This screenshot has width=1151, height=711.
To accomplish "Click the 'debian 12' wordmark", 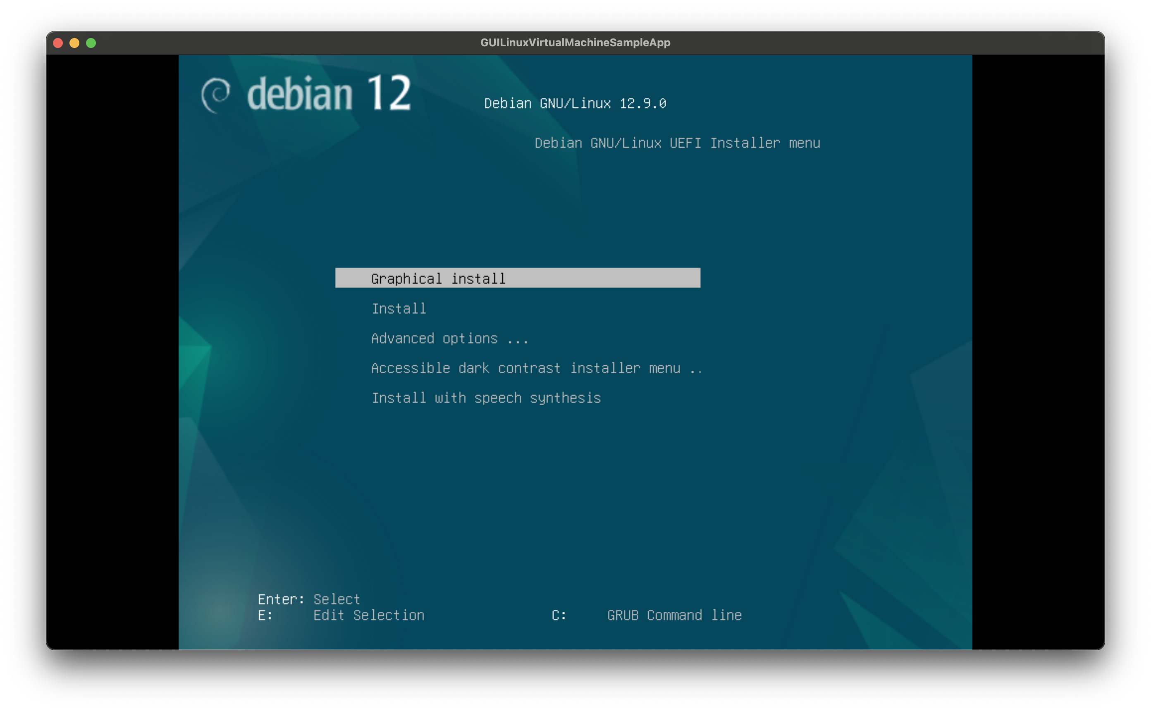I will point(329,93).
